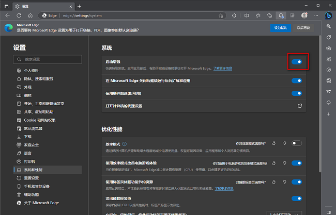Open the 下载 settings section
The image size is (336, 215).
click(x=48, y=137)
